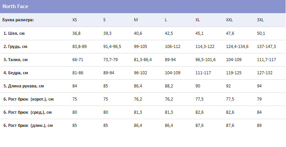
Task: Click the 'Буква размера:' label
Action: (18, 20)
